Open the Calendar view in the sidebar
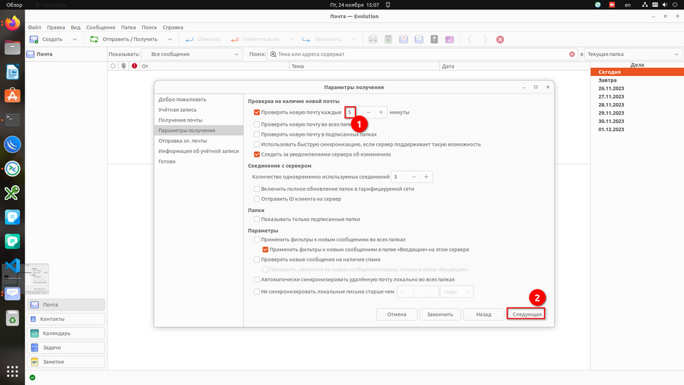This screenshot has width=684, height=385. tap(66, 334)
